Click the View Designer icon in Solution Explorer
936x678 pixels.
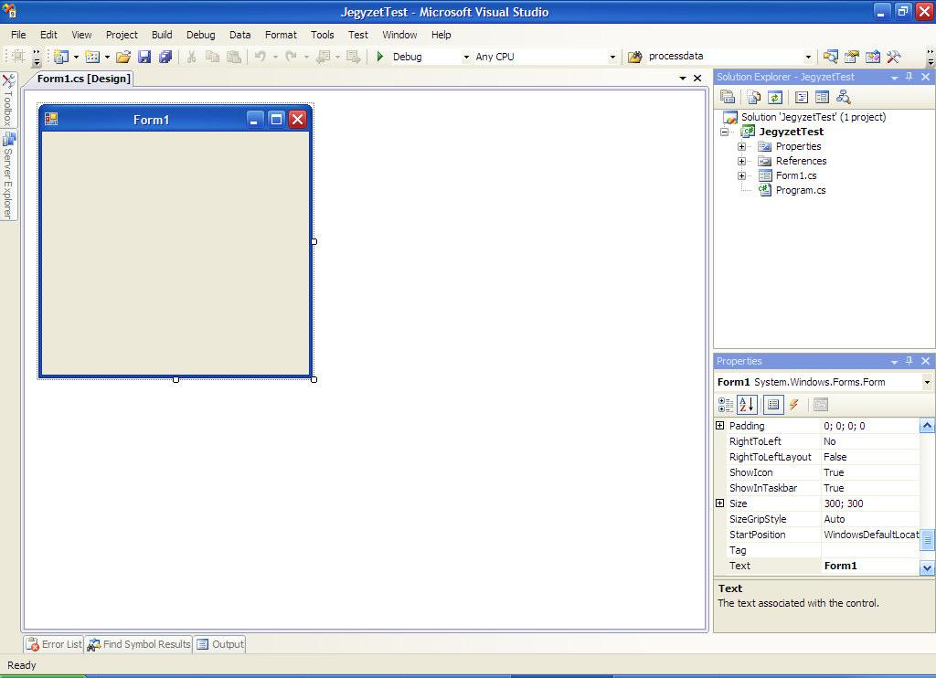822,97
